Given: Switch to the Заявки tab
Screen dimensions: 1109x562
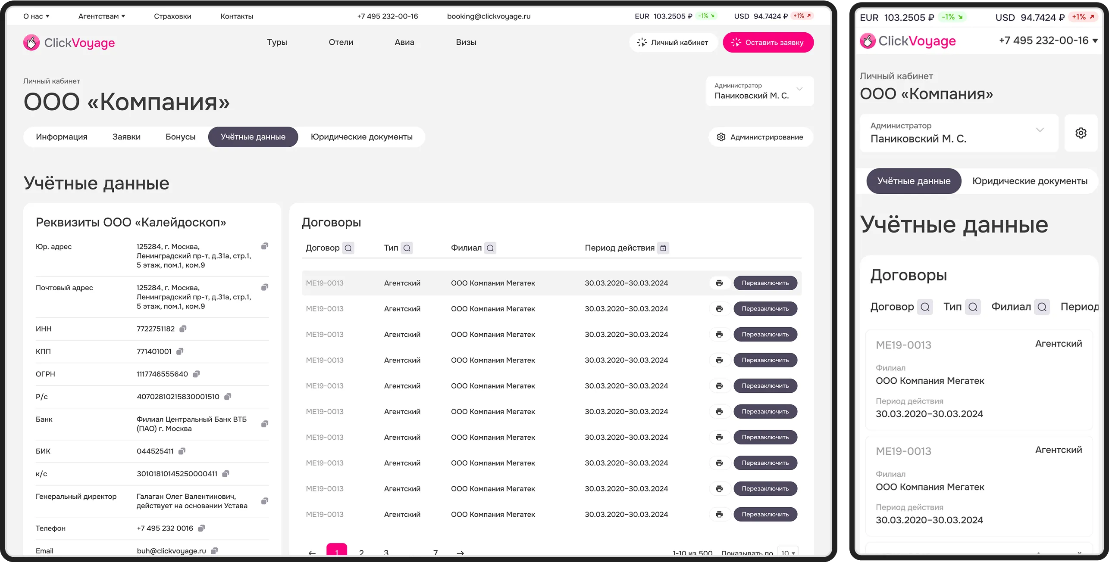Looking at the screenshot, I should [126, 137].
